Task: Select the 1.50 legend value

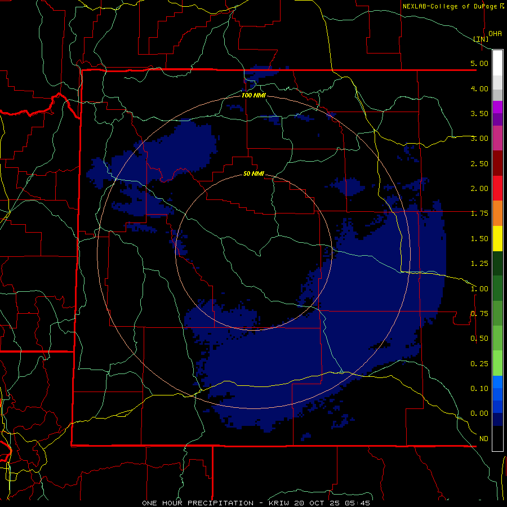Action: pyautogui.click(x=479, y=239)
